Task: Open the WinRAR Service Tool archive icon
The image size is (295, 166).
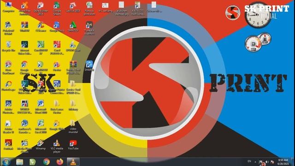Action: (73, 68)
